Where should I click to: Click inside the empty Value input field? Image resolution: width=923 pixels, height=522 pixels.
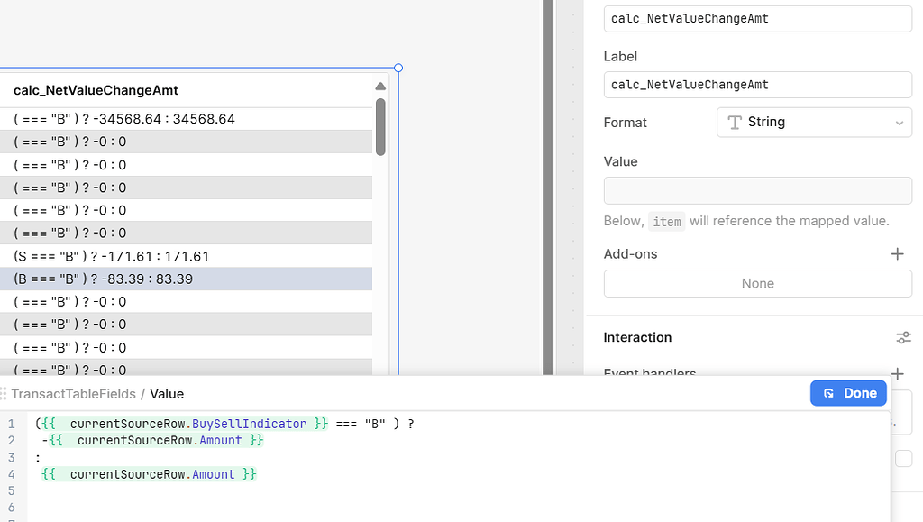pos(757,189)
